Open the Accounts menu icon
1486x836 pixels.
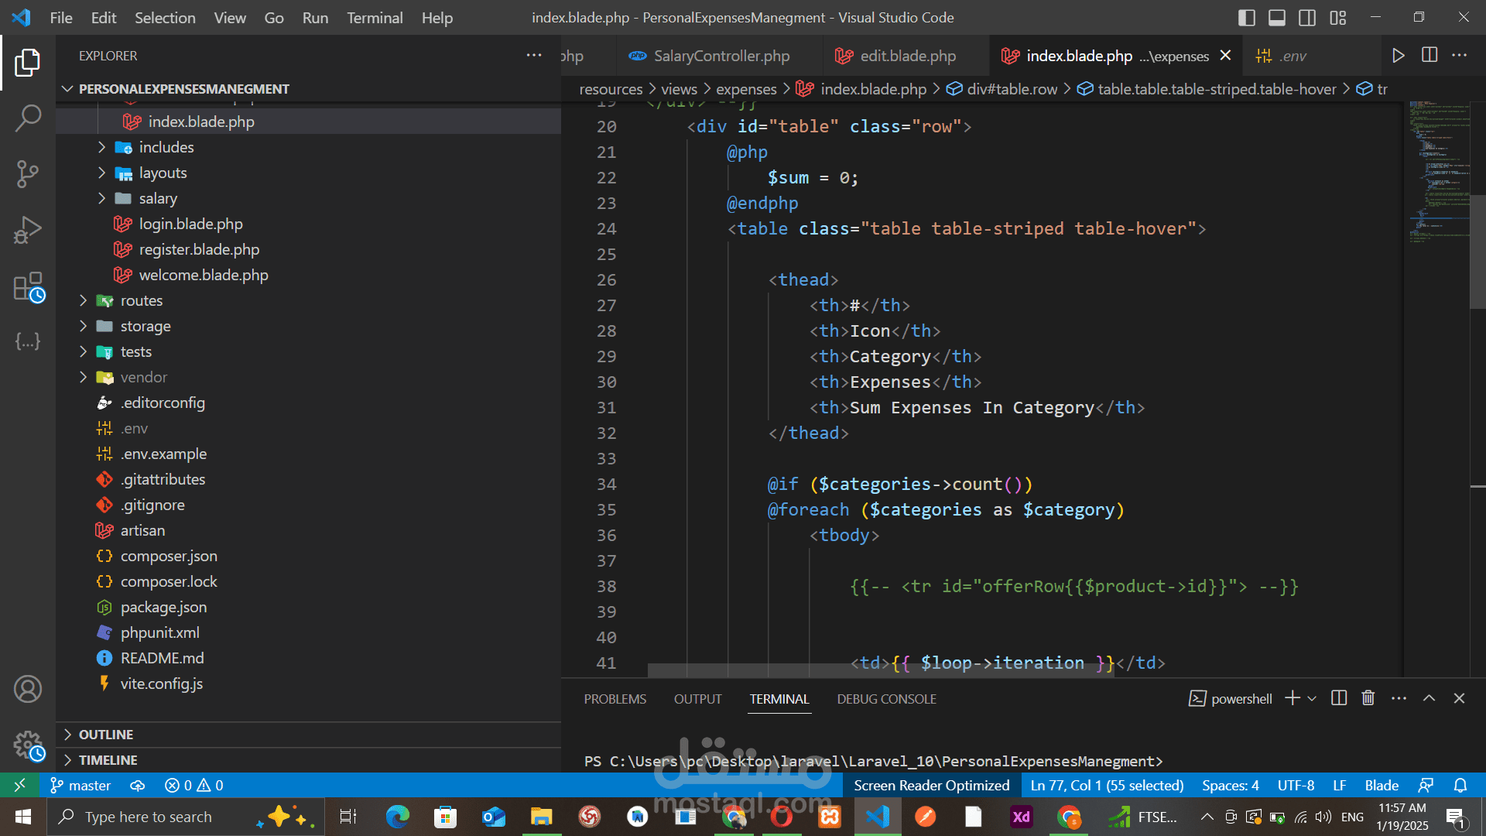(x=28, y=689)
